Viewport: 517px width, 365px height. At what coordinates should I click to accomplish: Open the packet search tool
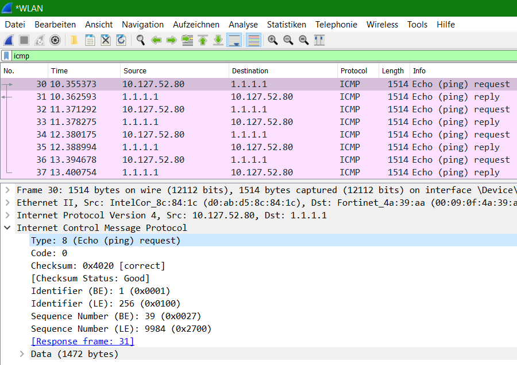pos(140,40)
